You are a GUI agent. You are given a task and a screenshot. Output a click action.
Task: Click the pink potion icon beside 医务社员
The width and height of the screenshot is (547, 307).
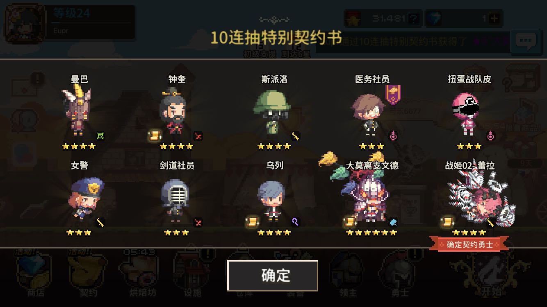point(393,135)
